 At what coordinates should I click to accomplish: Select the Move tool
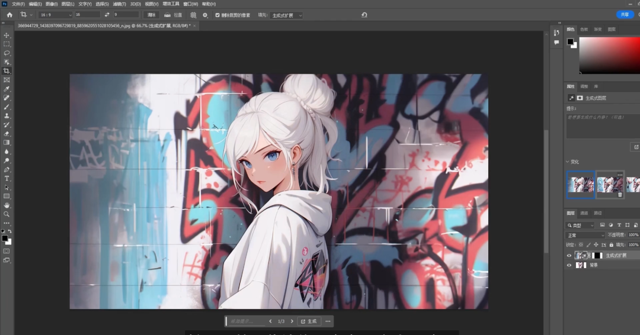(7, 36)
